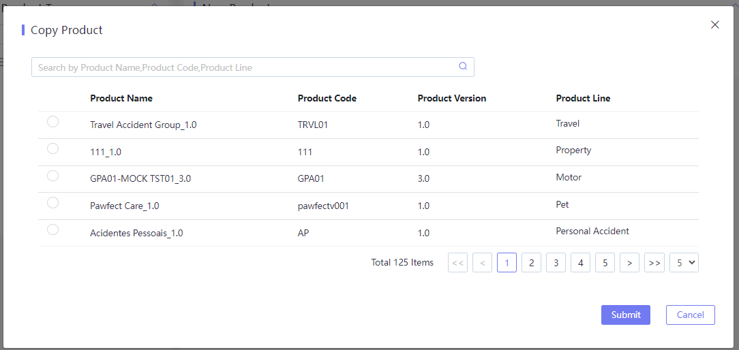Click the Motor product line cell

[x=569, y=178]
